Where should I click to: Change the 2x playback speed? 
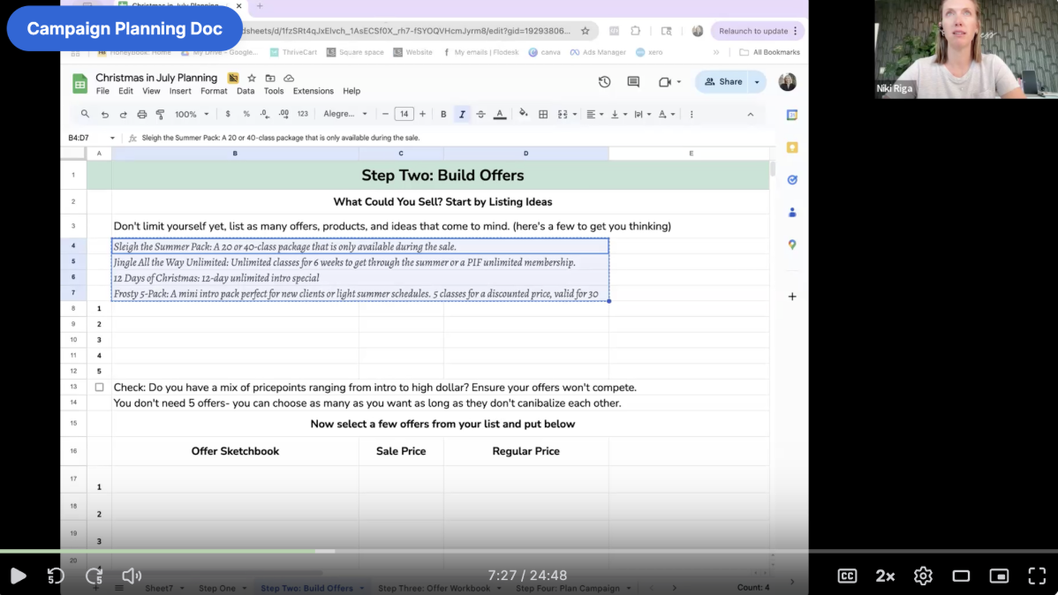[x=885, y=576]
